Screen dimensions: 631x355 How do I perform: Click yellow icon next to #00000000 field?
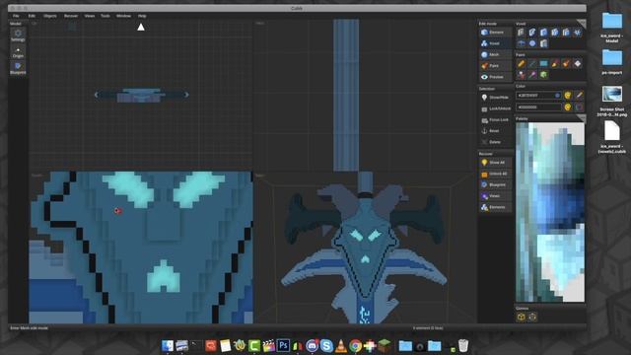(x=568, y=107)
